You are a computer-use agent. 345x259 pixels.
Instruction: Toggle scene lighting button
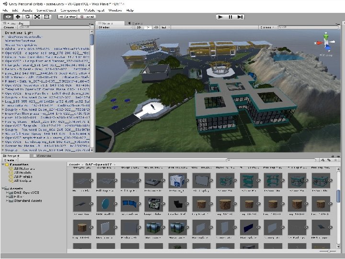tap(148, 27)
